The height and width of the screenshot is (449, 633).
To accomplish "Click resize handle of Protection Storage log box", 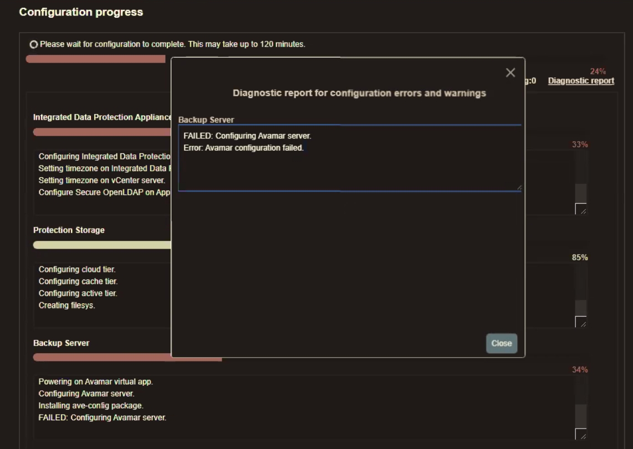I will point(581,322).
